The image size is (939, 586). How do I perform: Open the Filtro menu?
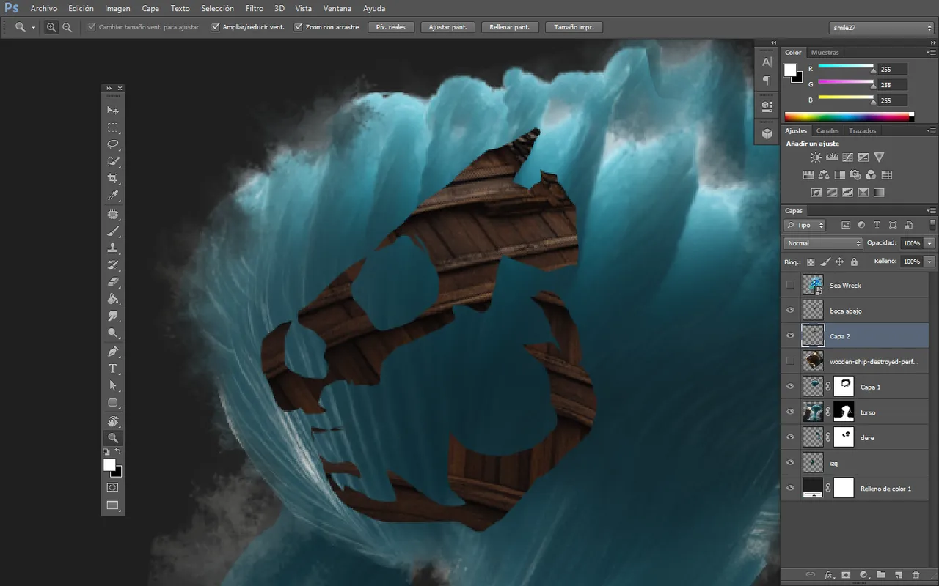coord(255,9)
